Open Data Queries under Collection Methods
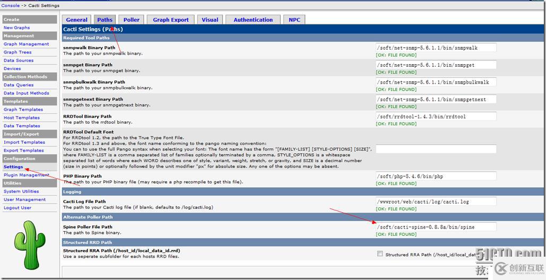 pos(19,85)
